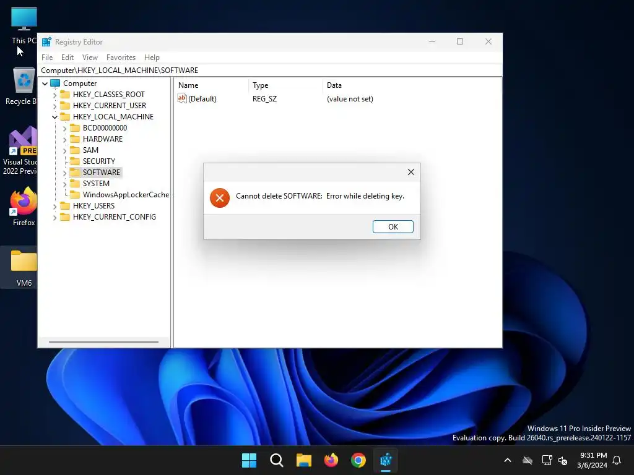
Task: Expand the BCD00000000 key chevron
Action: tap(64, 128)
